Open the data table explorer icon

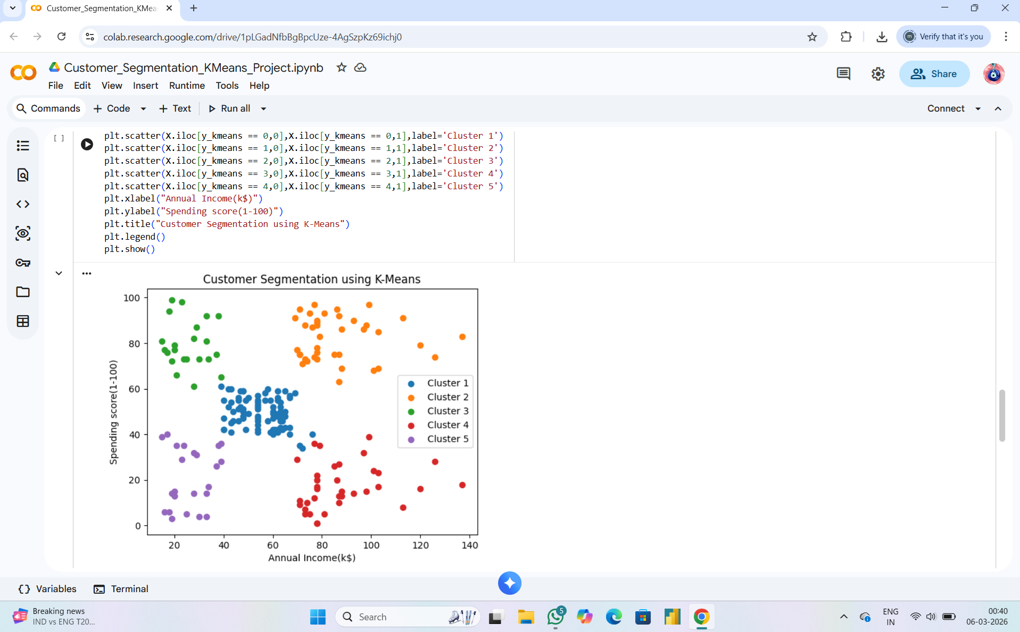tap(23, 321)
